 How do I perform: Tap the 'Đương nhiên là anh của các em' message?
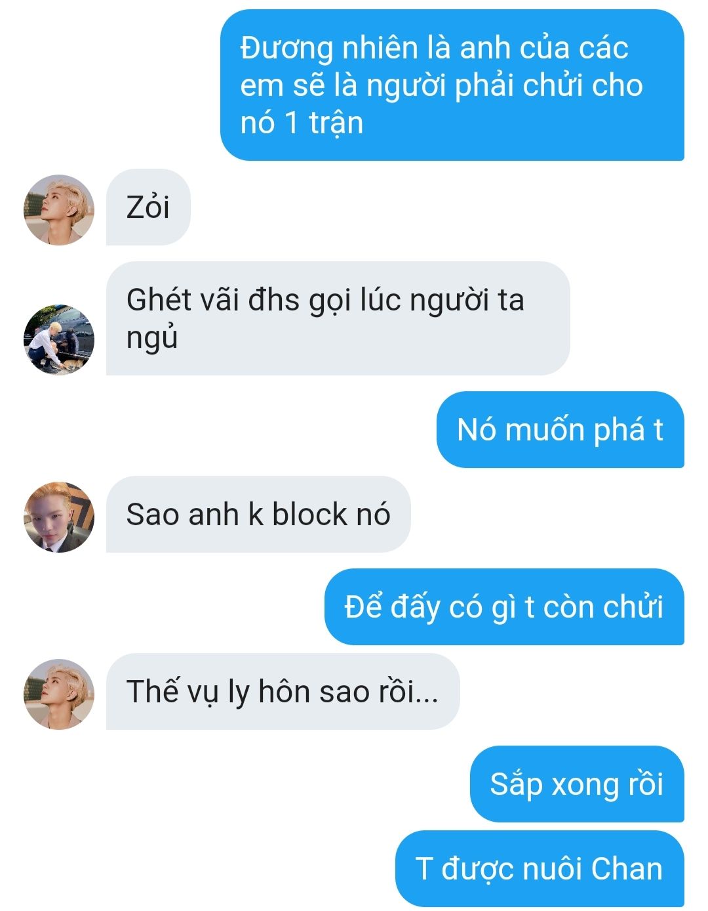pos(452,85)
